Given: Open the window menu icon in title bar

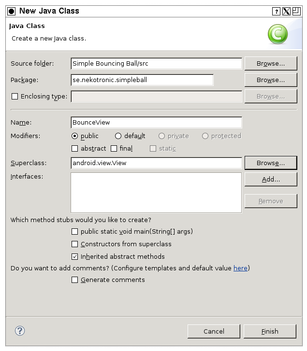Looking at the screenshot, I should [12, 11].
